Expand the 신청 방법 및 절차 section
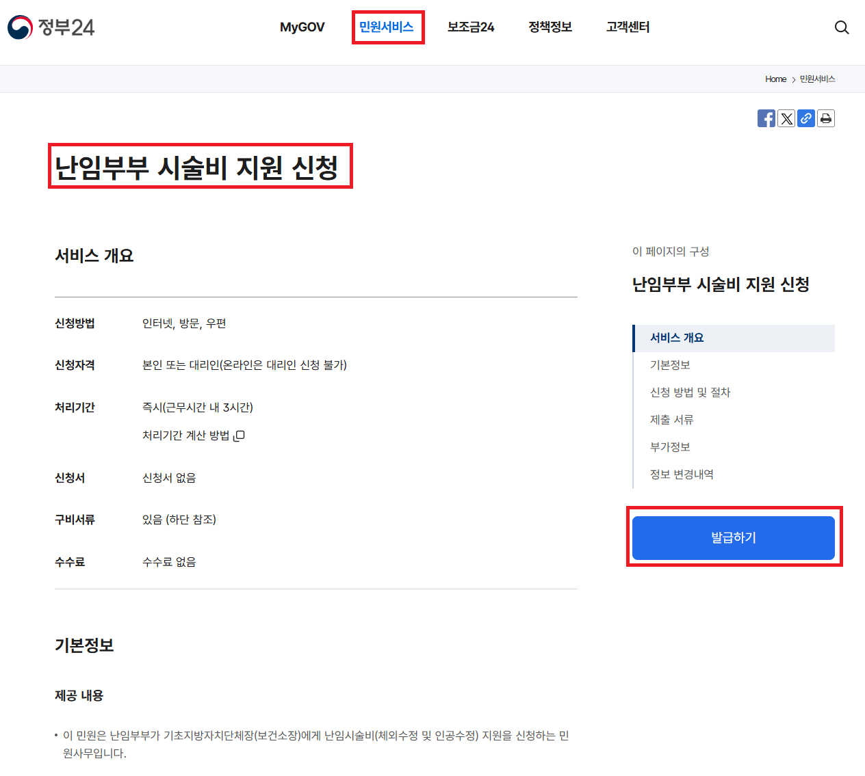Image resolution: width=865 pixels, height=776 pixels. pyautogui.click(x=690, y=392)
